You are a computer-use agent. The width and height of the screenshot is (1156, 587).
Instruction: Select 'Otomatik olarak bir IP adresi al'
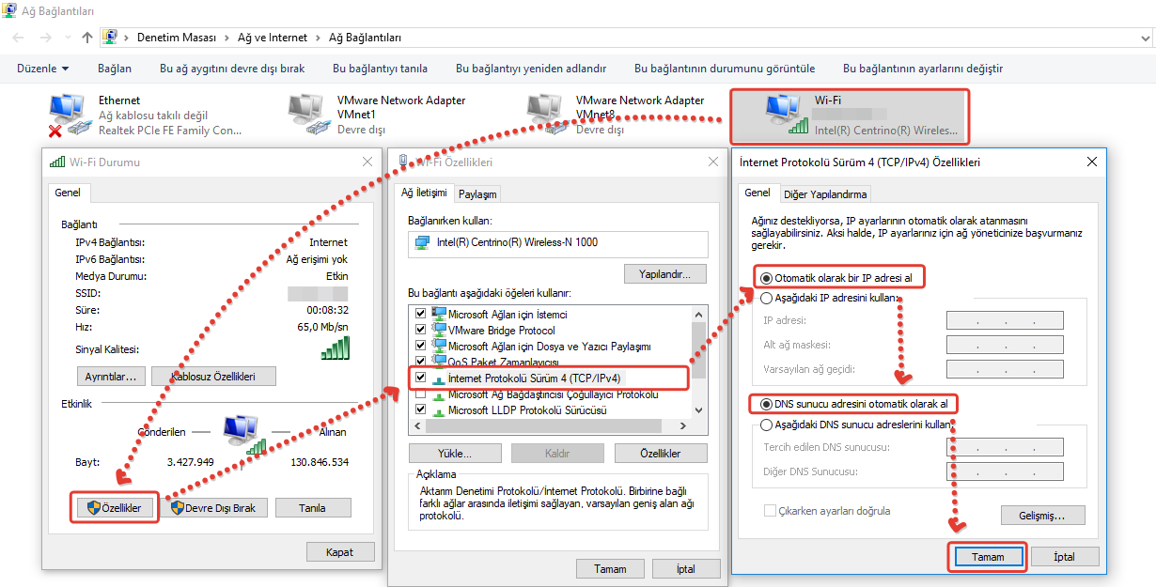[x=767, y=278]
